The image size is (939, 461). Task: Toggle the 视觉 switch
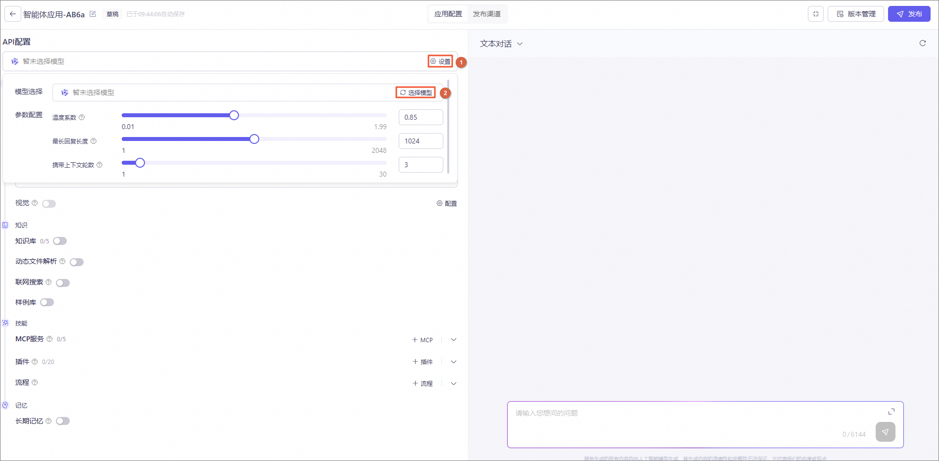pyautogui.click(x=49, y=204)
